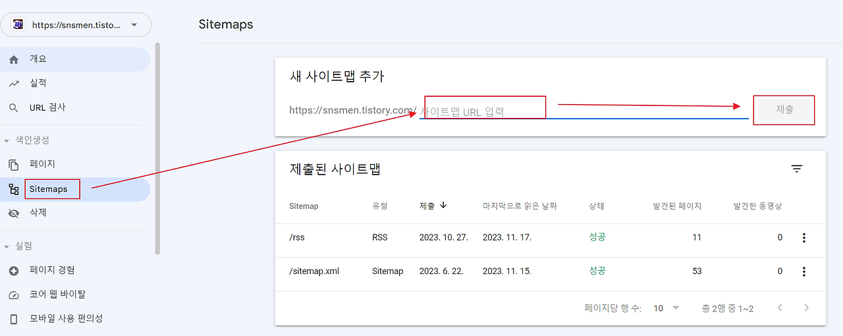Click the 제출된 사이트맵 heading
The image size is (843, 336).
[x=336, y=169]
